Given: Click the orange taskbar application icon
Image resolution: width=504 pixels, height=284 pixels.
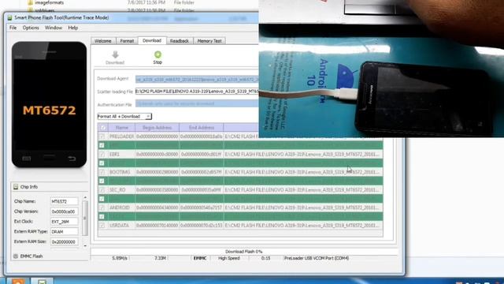Looking at the screenshot, I should pyautogui.click(x=18, y=282).
